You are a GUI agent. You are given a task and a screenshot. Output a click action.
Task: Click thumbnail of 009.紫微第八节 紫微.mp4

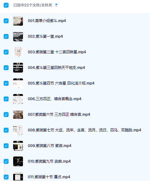pyautogui.click(x=18, y=146)
